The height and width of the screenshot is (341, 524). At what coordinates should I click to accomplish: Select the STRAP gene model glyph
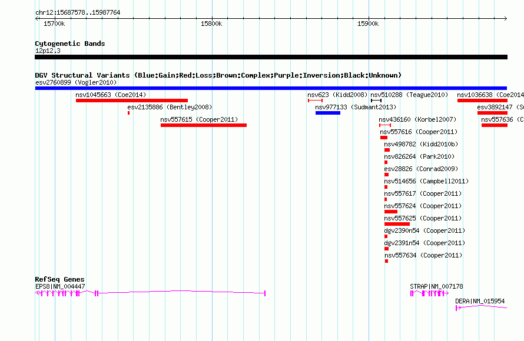coord(429,293)
